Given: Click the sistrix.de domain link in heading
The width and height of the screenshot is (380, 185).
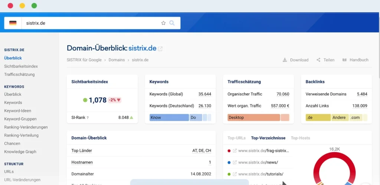Looking at the screenshot, I should (142, 48).
